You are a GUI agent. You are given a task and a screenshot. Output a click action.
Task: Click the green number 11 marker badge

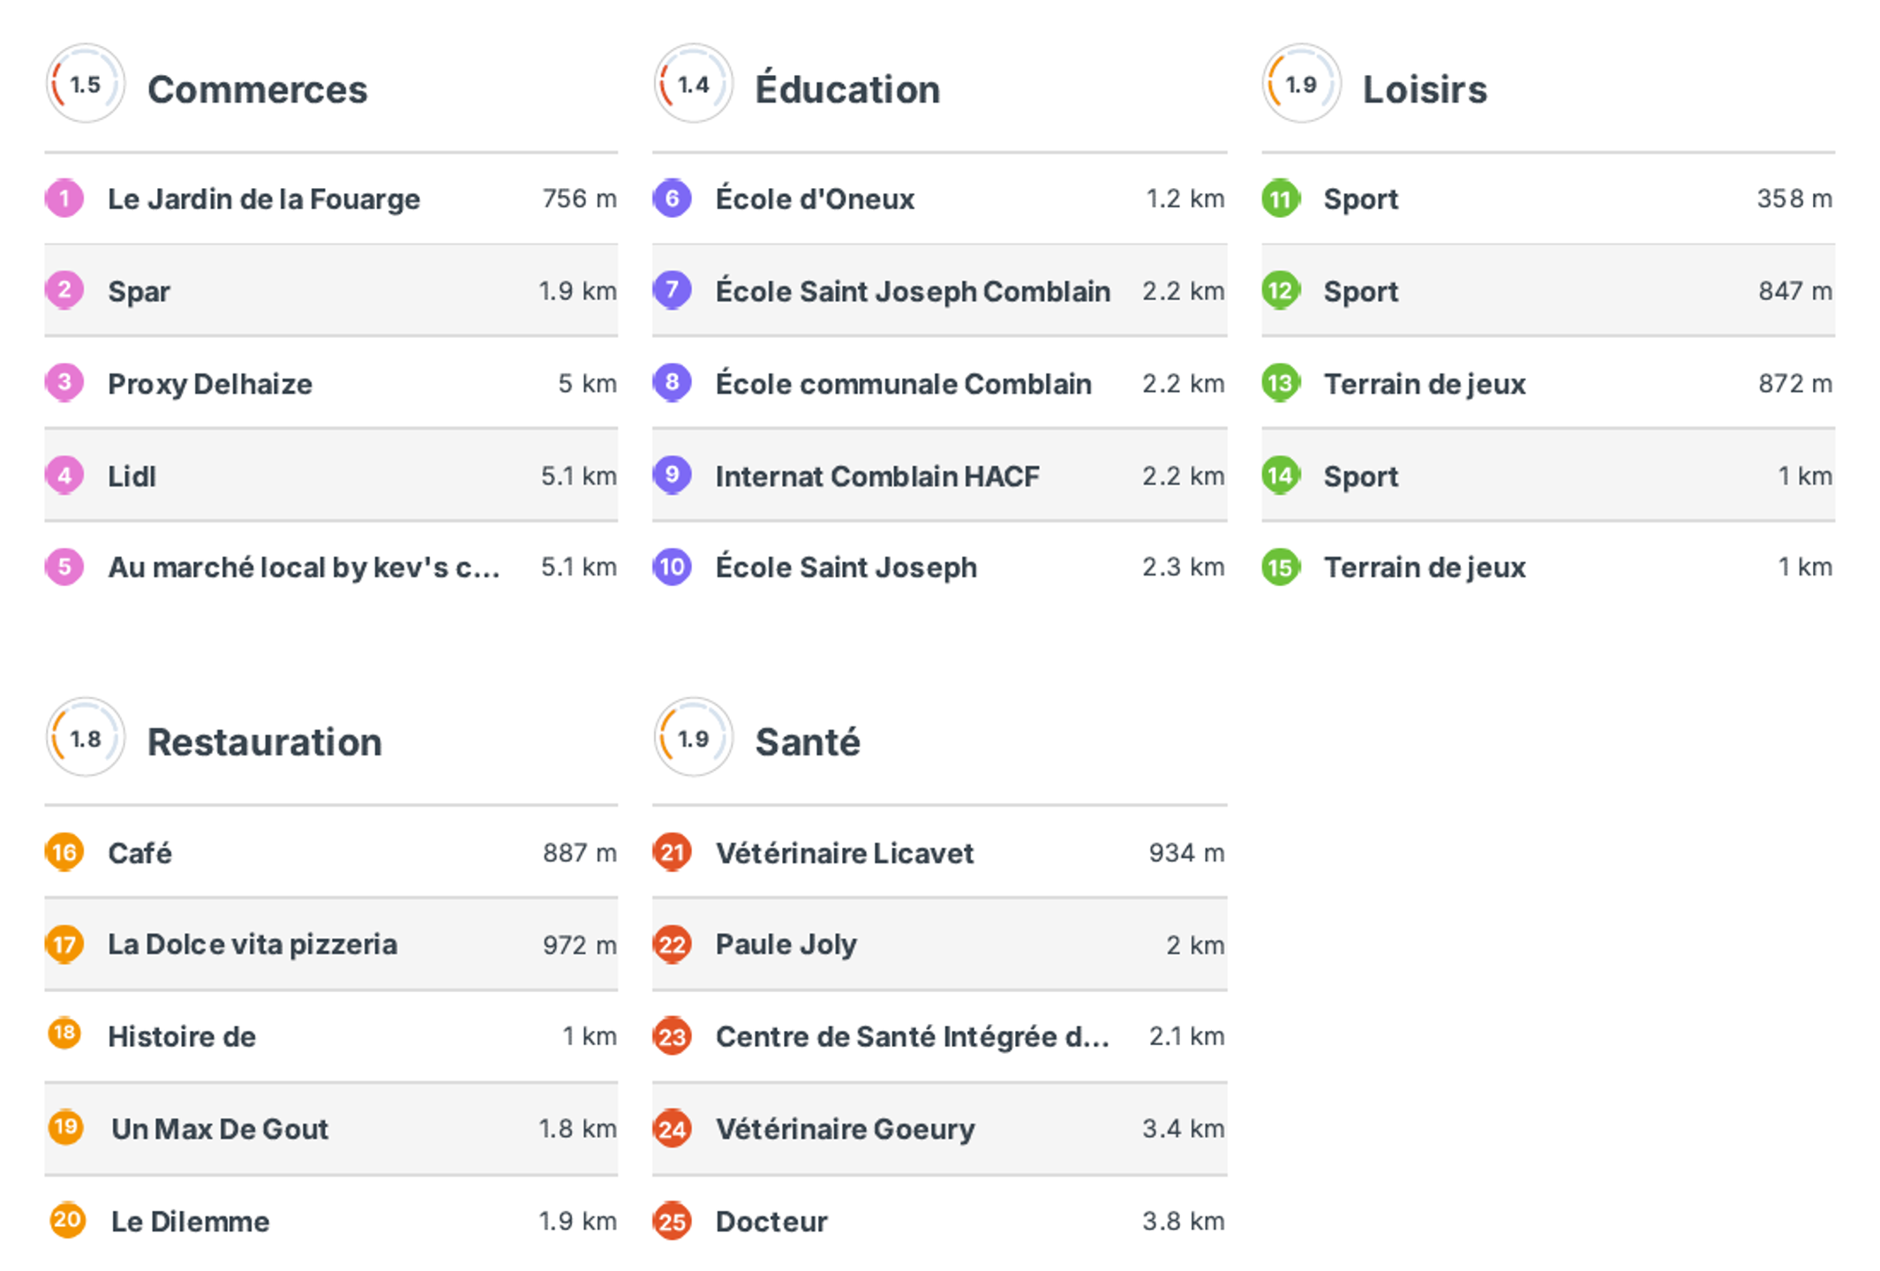click(1281, 199)
